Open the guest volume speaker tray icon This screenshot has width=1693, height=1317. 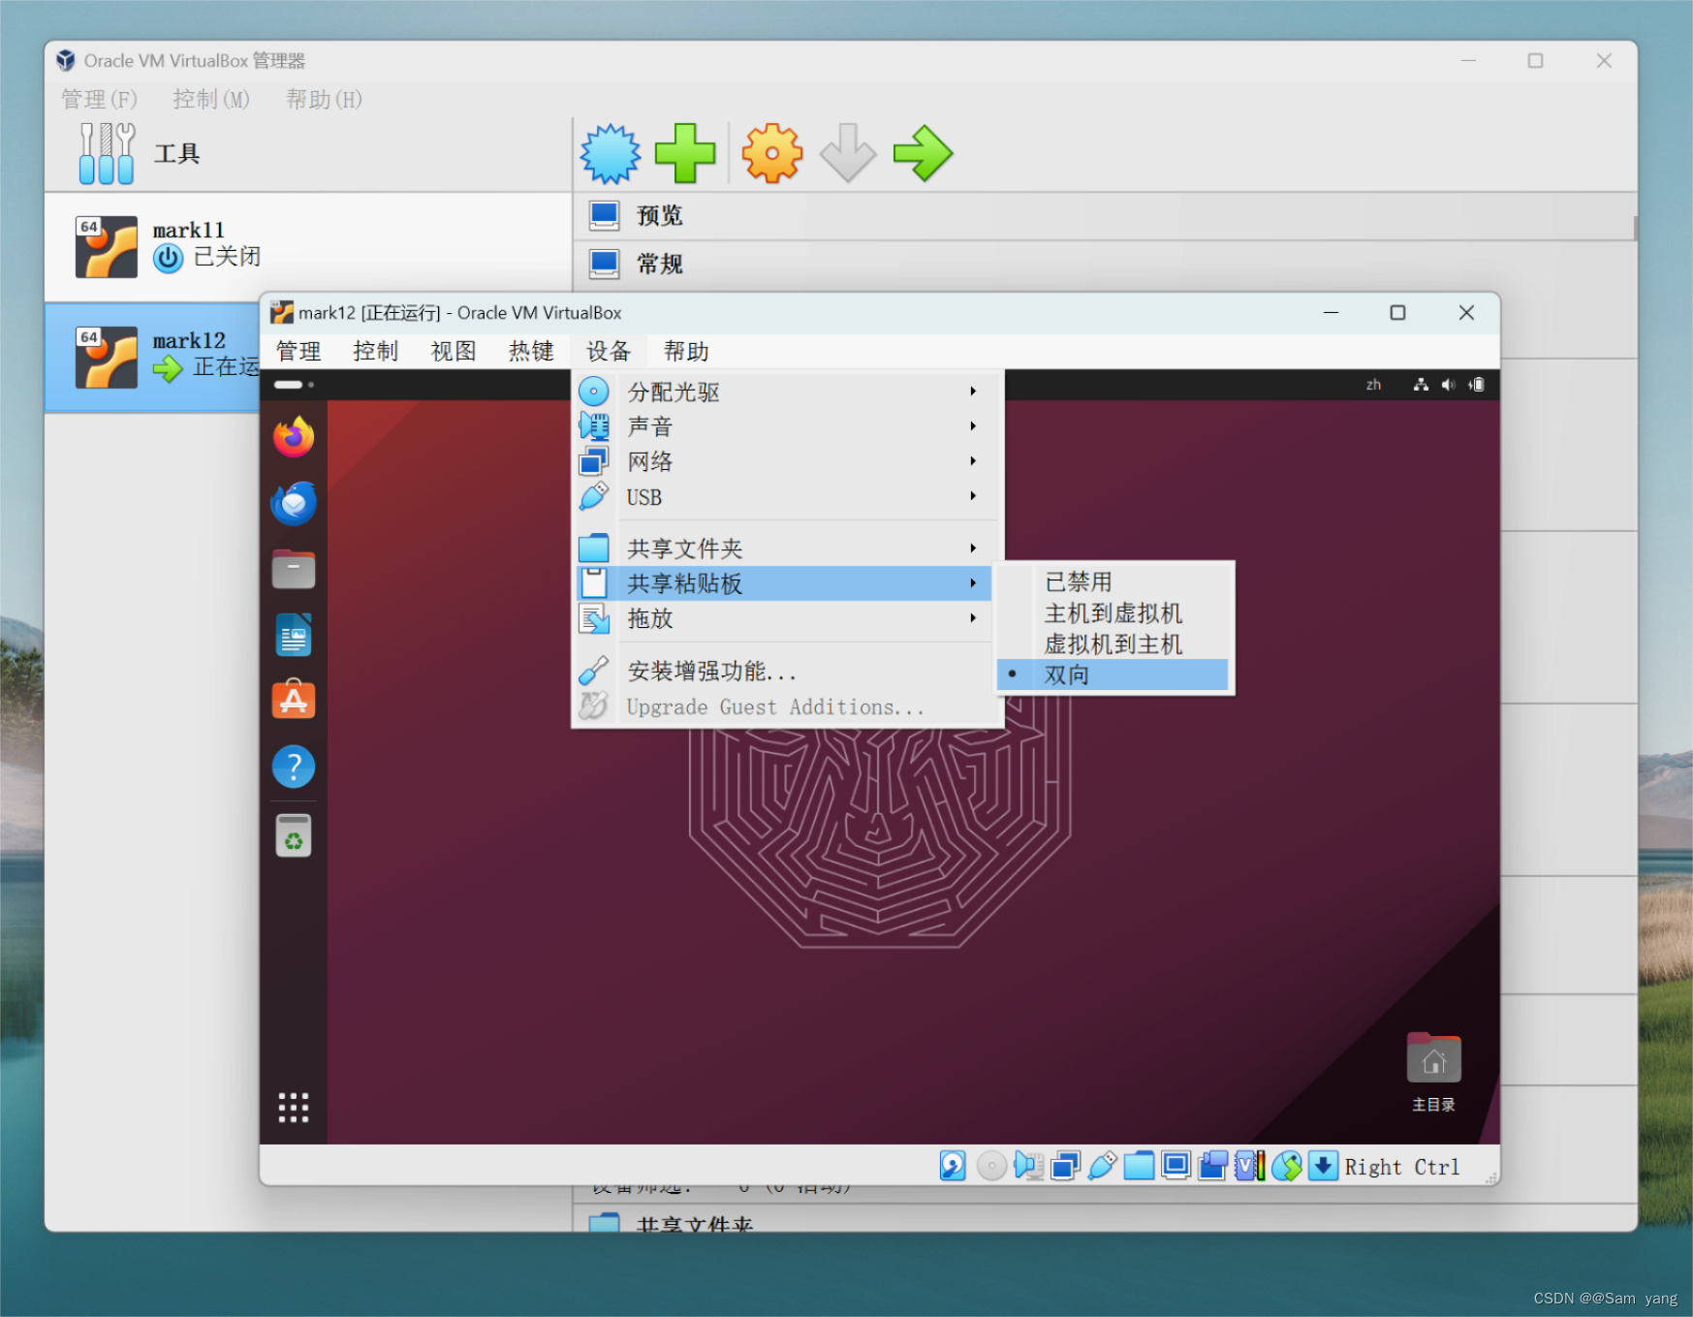click(1449, 385)
